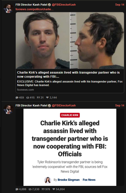This screenshot has width=126, height=193.
Task: Click the quote icon showing 976
Action: [x=43, y=189]
